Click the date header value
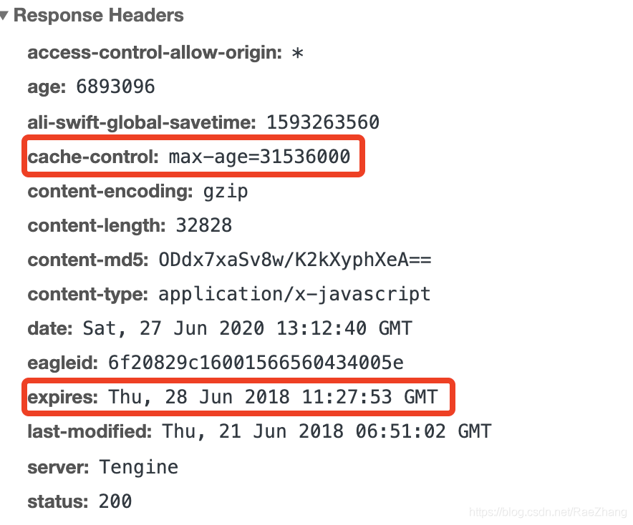This screenshot has width=633, height=525. [x=248, y=328]
